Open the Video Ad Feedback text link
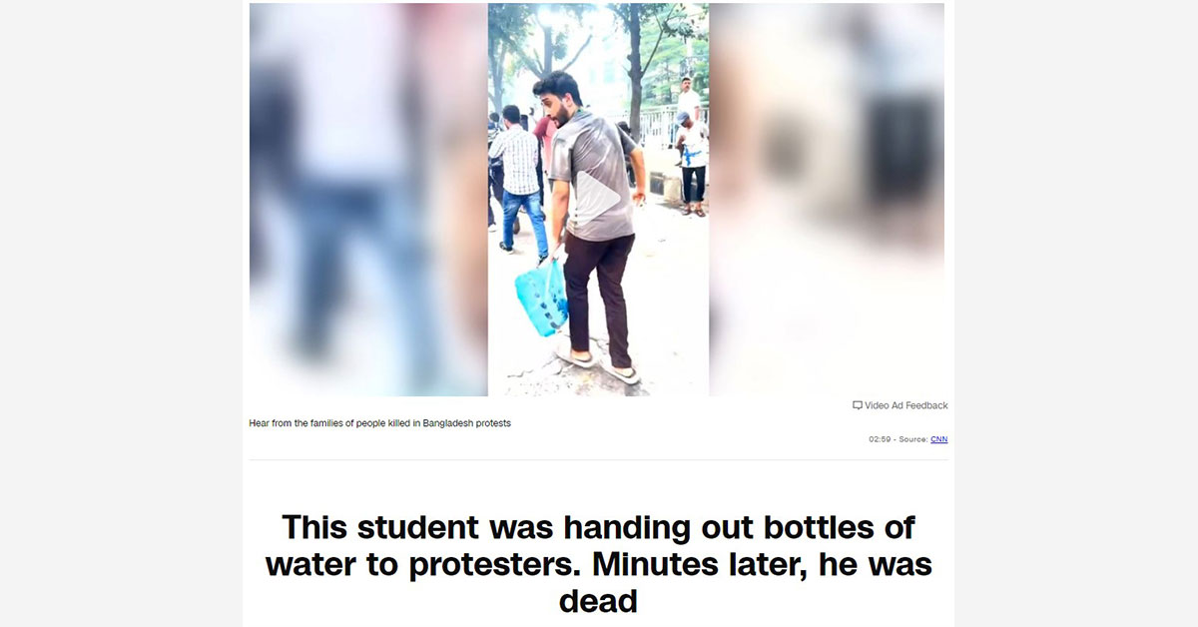This screenshot has height=627, width=1198. click(x=906, y=405)
